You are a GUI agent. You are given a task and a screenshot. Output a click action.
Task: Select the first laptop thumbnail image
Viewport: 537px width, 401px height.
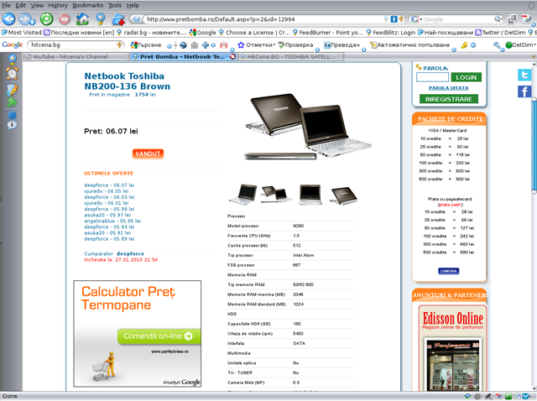click(x=246, y=195)
